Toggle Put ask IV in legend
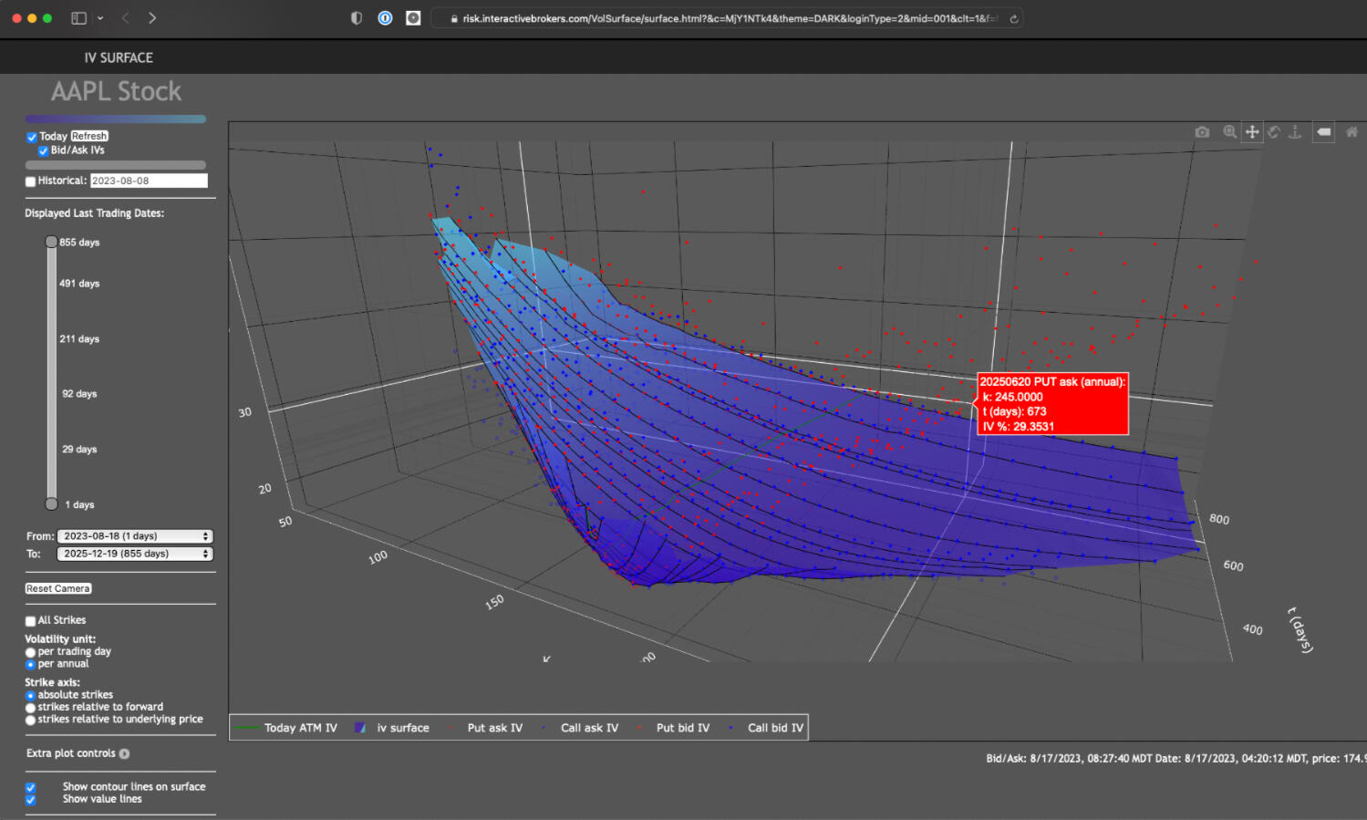This screenshot has height=820, width=1367. 494,728
